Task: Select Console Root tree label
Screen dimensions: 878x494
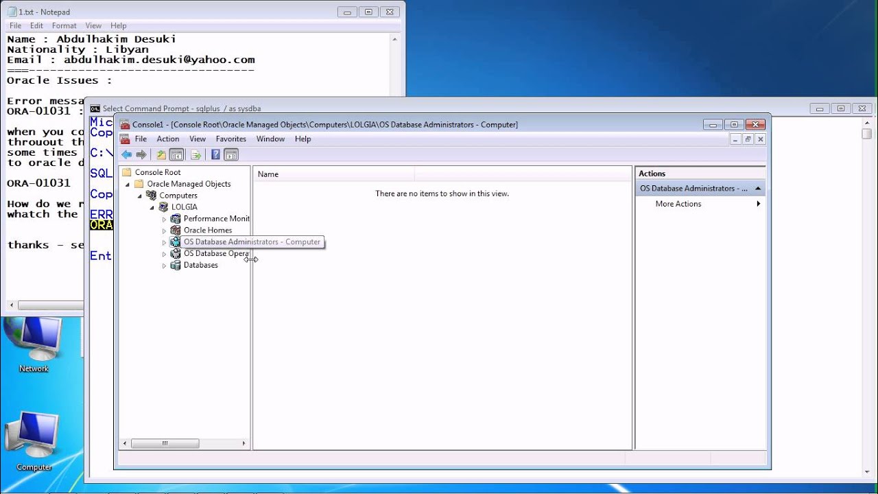Action: click(x=158, y=172)
